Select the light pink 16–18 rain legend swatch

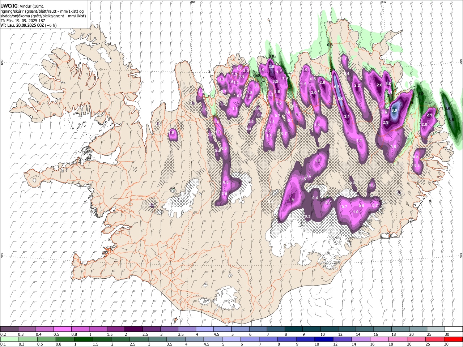click(x=380, y=339)
